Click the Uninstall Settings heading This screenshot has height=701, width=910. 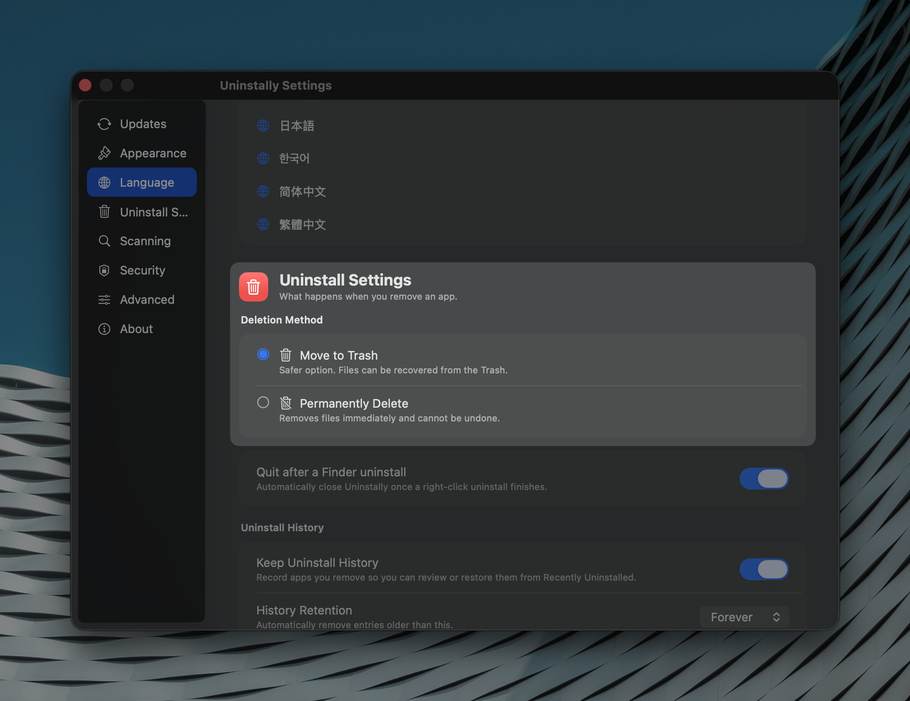point(345,280)
